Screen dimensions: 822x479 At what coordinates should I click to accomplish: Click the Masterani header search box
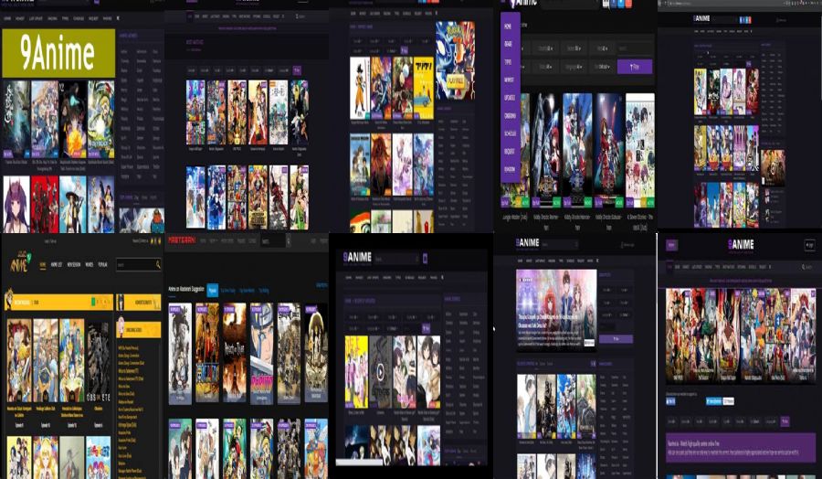pyautogui.click(x=272, y=240)
